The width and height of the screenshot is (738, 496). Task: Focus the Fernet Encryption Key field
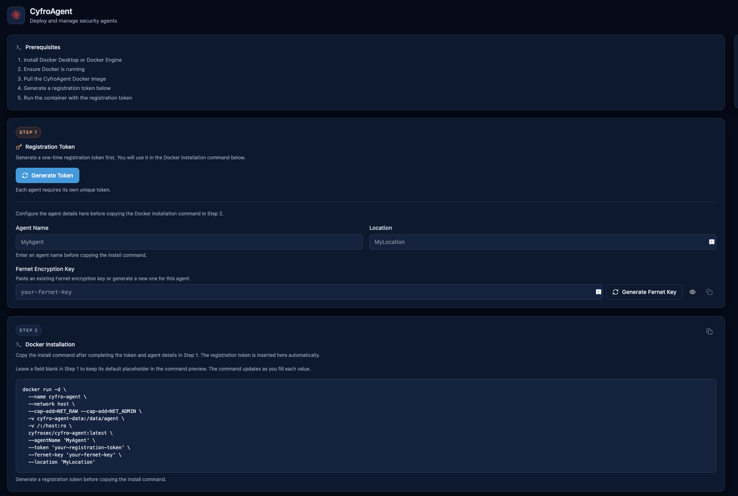309,292
